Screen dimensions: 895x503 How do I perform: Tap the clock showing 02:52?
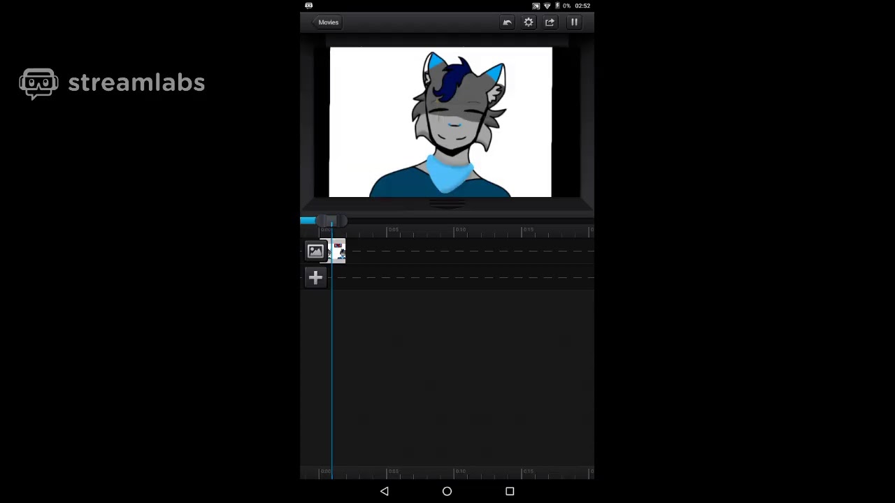pyautogui.click(x=582, y=6)
